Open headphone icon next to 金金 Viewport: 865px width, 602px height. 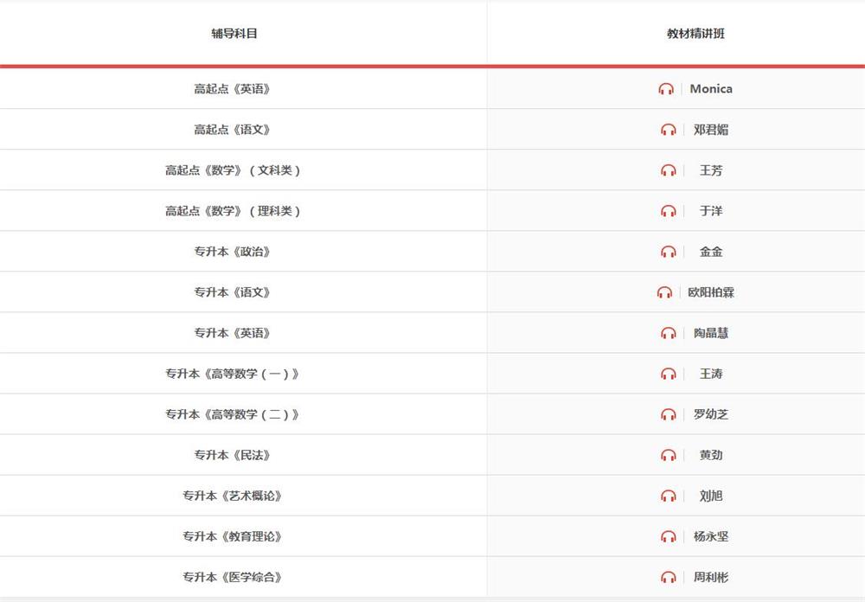point(668,252)
